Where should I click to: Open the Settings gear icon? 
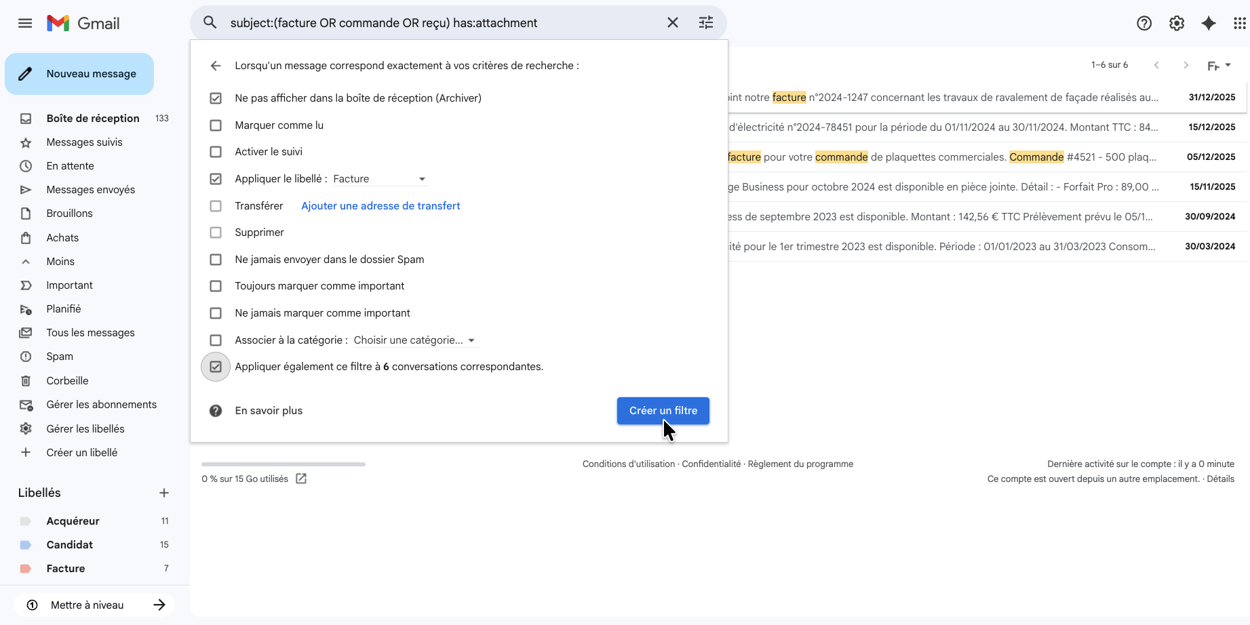point(1176,23)
